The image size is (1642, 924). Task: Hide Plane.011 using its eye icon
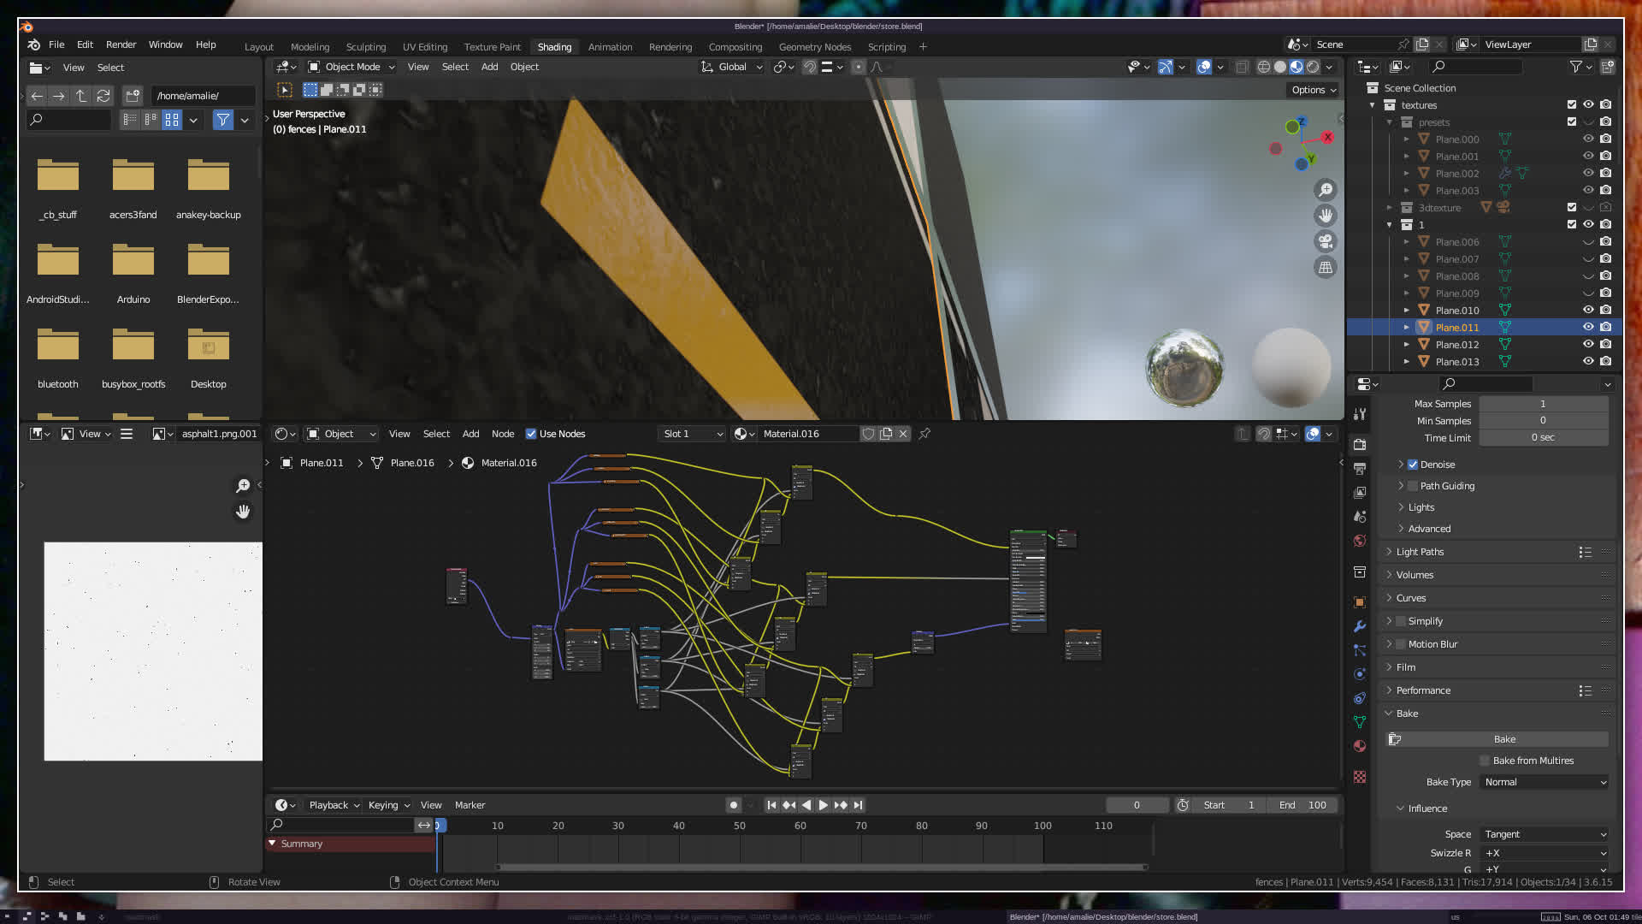tap(1588, 328)
